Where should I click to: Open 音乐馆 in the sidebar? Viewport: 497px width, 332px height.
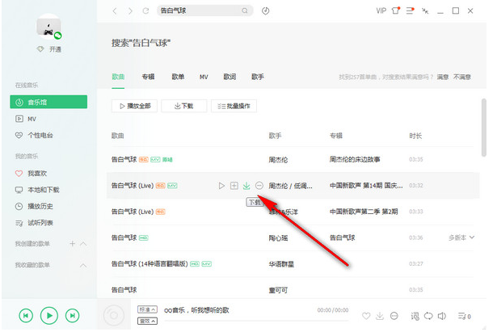[x=48, y=102]
